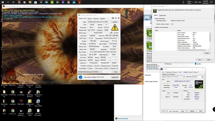Click the GPU-Z screenshot camera icon

[x=113, y=18]
